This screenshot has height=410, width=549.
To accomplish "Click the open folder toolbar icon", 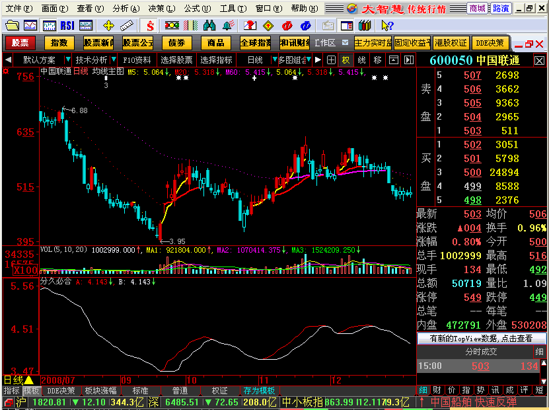I will [x=13, y=26].
